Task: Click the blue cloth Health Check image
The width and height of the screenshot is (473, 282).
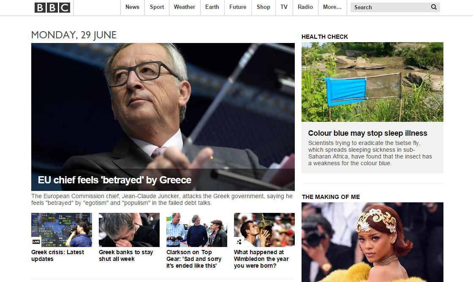Action: click(x=372, y=82)
